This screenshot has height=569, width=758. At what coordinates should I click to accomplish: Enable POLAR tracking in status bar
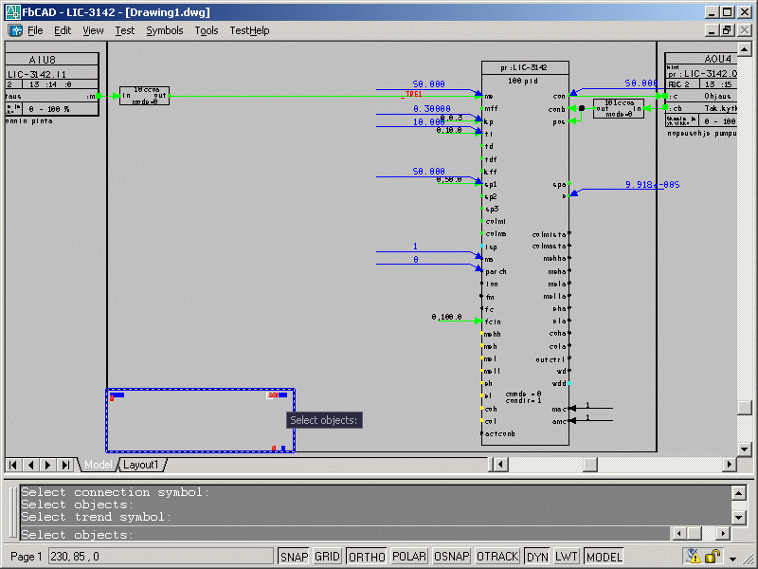click(x=409, y=557)
